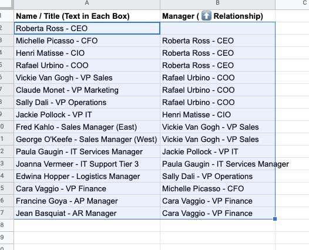Select the Rafael Urbino - COO cell in column A
Image resolution: width=309 pixels, height=250 pixels.
pyautogui.click(x=87, y=65)
